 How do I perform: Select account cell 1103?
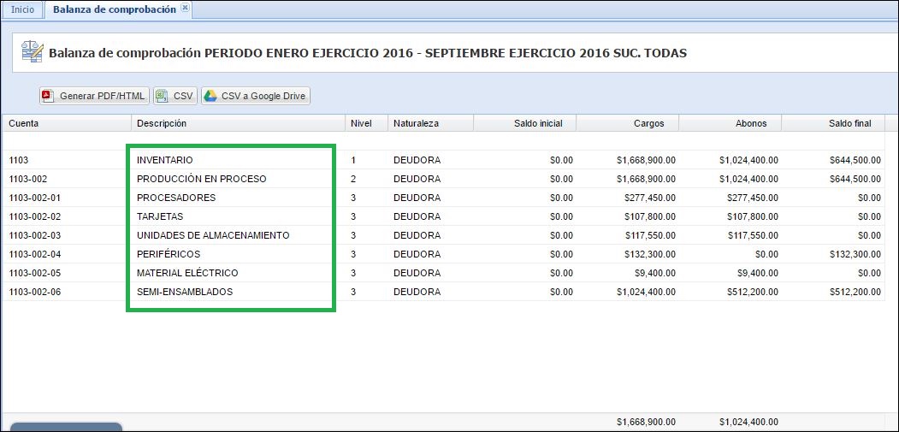(x=18, y=160)
